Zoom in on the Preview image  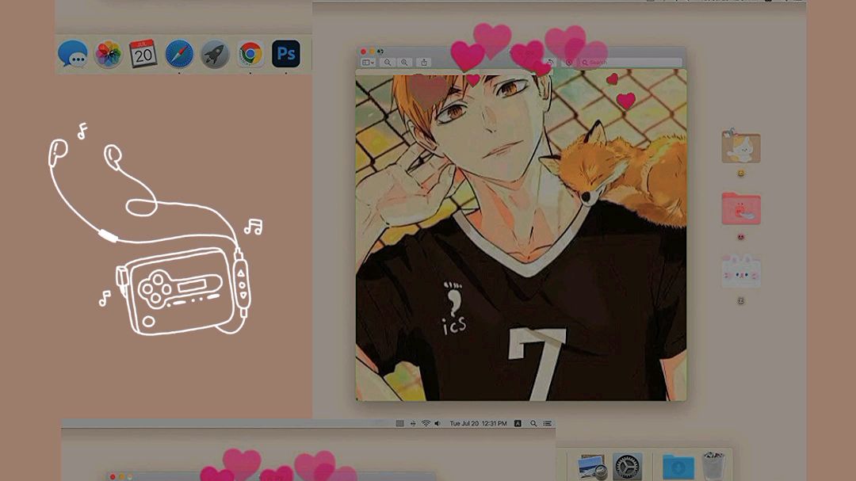(x=404, y=63)
